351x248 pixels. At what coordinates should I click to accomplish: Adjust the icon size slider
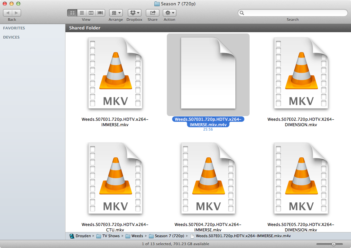click(334, 244)
